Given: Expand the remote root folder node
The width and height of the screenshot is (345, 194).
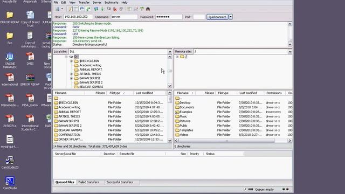Looking at the screenshot, I should click(177, 57).
